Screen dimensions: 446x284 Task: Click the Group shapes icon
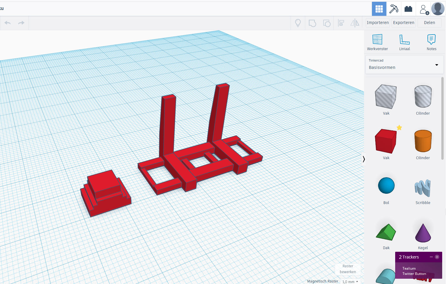pos(312,23)
